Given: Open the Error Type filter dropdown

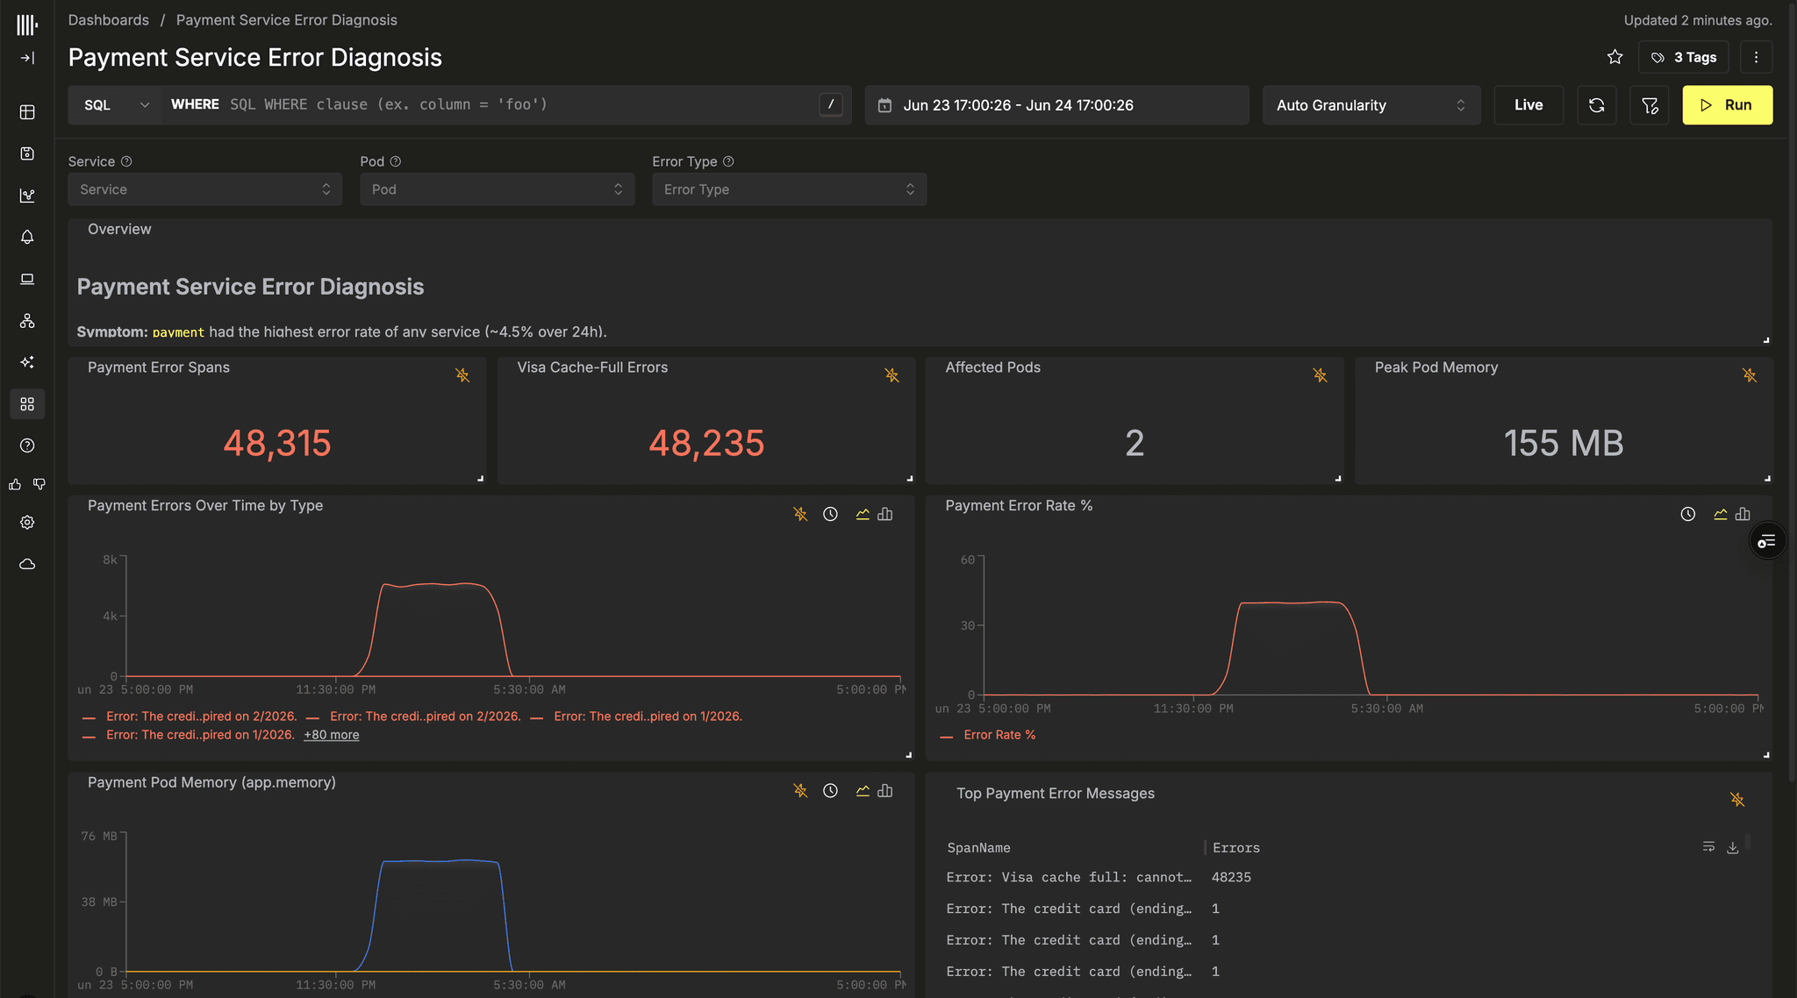Looking at the screenshot, I should (790, 189).
